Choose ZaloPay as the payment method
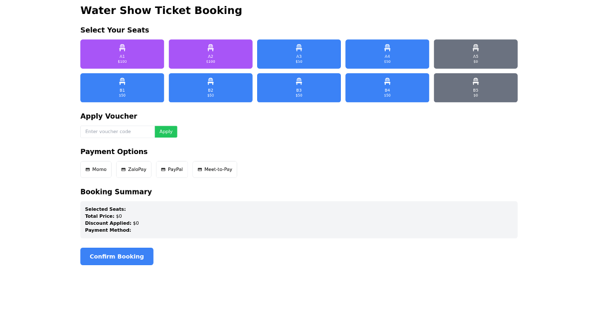The image size is (598, 314). click(x=134, y=169)
